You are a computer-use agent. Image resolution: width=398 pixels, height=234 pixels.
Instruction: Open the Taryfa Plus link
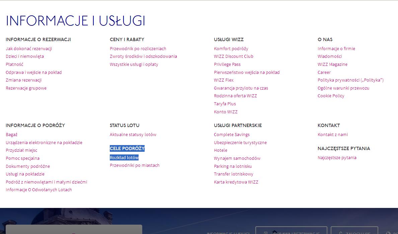[225, 104]
